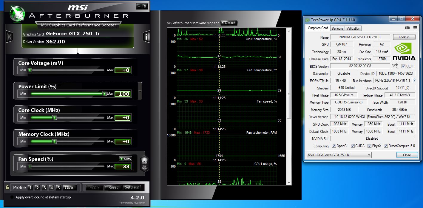Click the Core Clock slider handle
The image size is (423, 208).
tap(55, 118)
